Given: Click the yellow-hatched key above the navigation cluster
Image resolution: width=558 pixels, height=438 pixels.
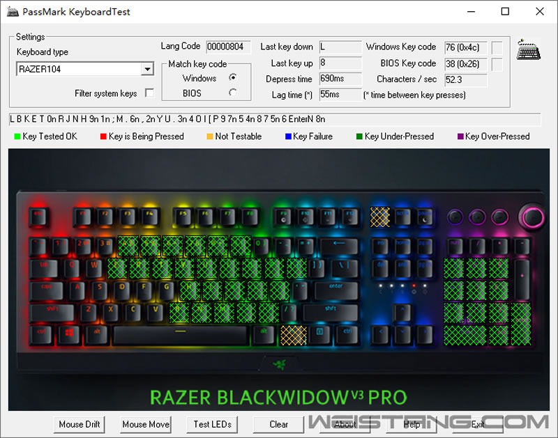Looking at the screenshot, I should tap(380, 217).
